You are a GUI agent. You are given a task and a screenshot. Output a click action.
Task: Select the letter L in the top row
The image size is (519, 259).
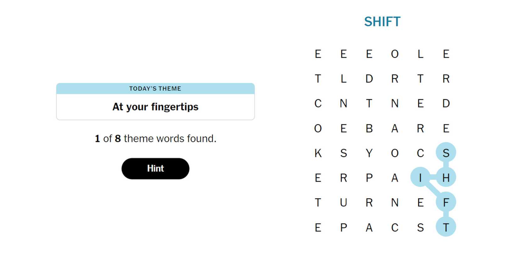pos(420,54)
